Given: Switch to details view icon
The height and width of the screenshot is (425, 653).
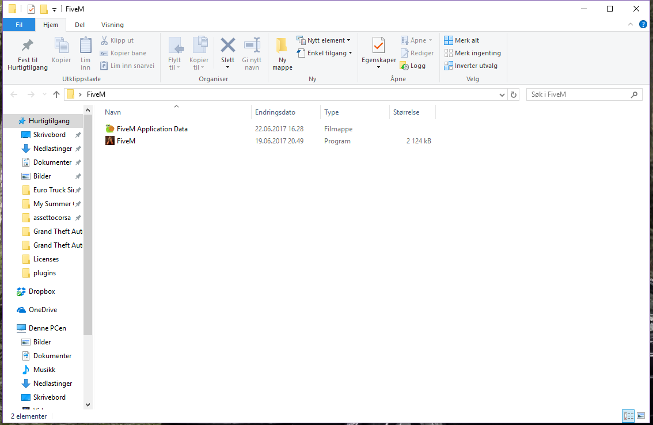Looking at the screenshot, I should point(628,416).
